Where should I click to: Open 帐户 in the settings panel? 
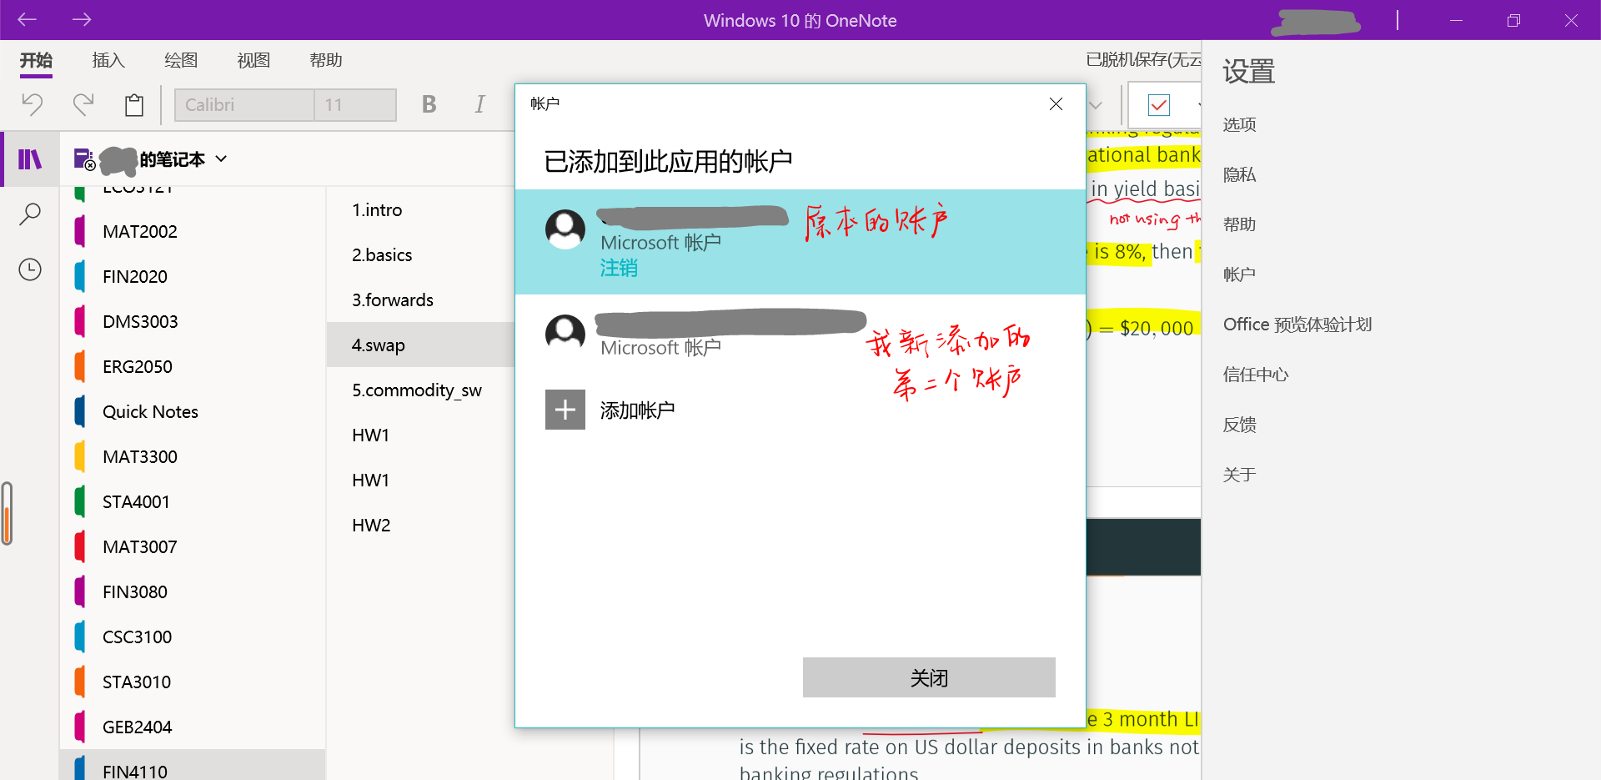coord(1239,274)
